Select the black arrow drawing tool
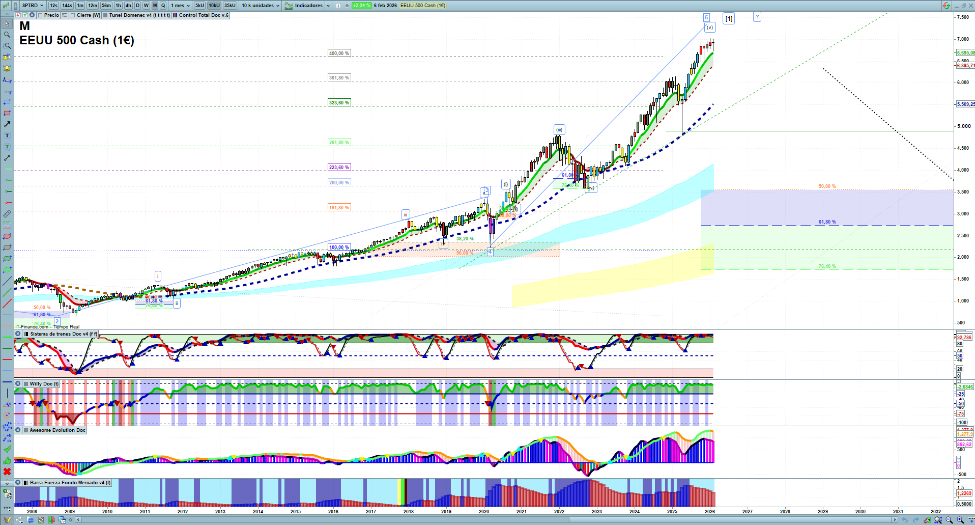This screenshot has height=525, width=975. (7, 124)
